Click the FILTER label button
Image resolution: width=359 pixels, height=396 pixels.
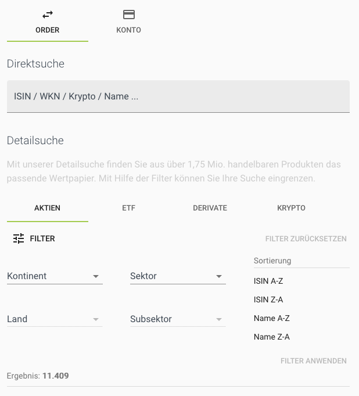coord(42,238)
